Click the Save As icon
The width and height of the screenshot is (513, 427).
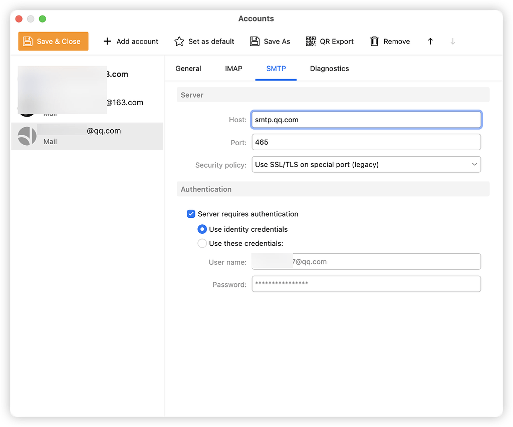pyautogui.click(x=255, y=42)
